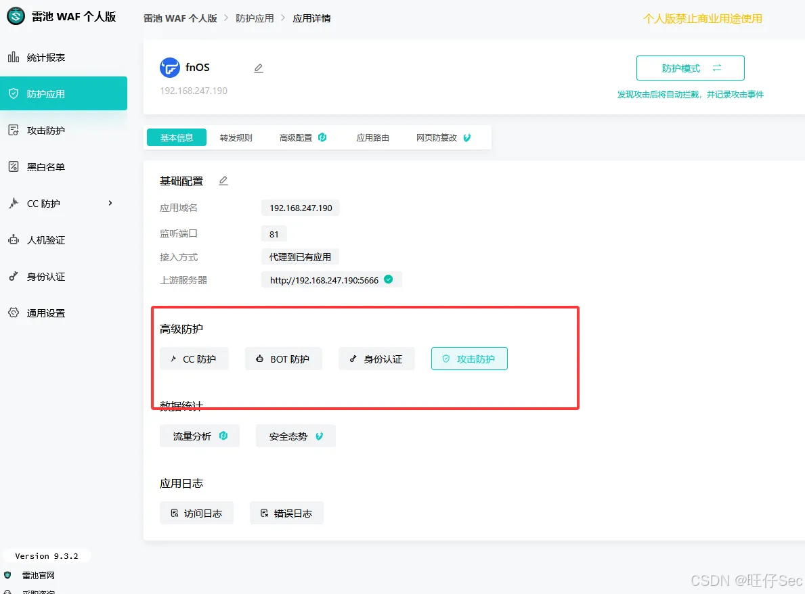Open 人机验证 in the sidebar
Screen dimensions: 805x594
pyautogui.click(x=64, y=240)
